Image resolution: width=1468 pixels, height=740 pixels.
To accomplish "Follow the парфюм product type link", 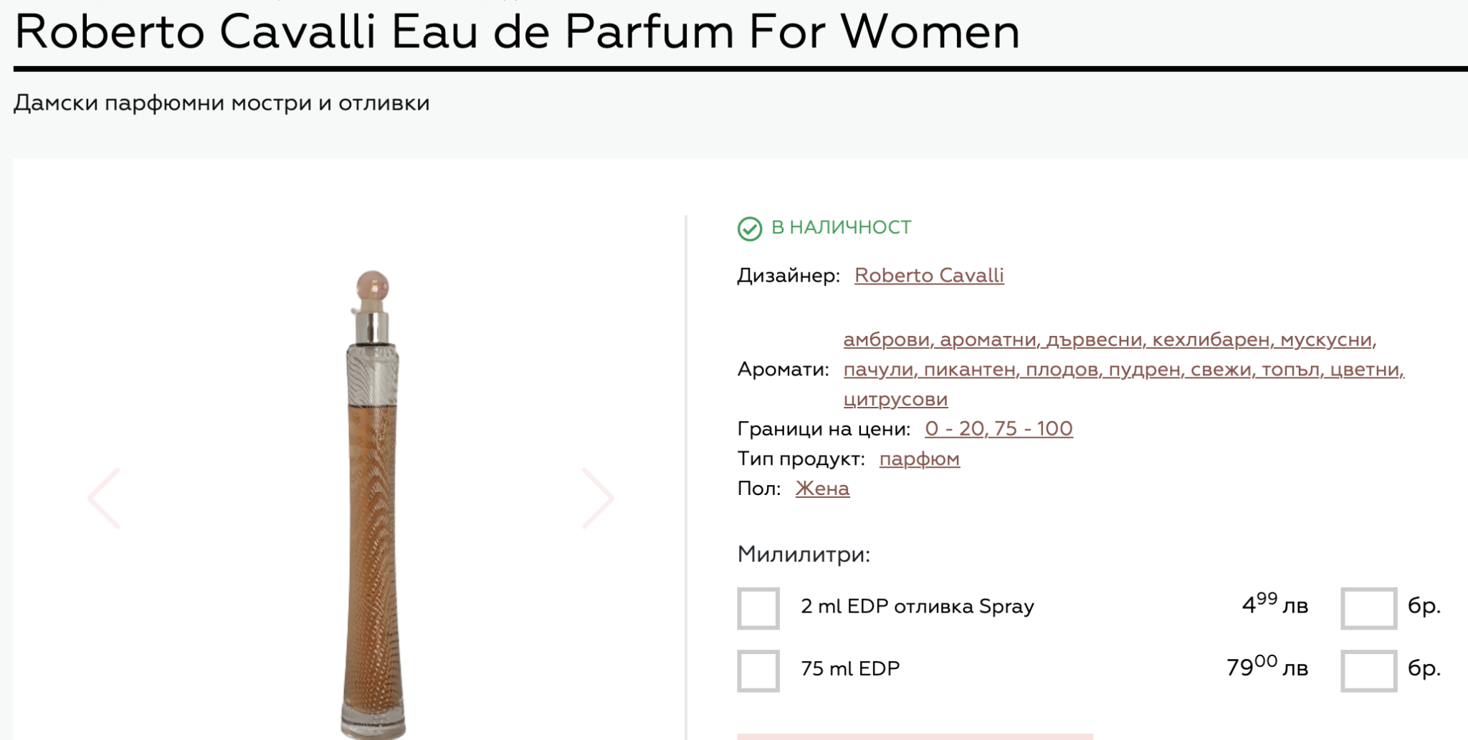I will pos(919,459).
